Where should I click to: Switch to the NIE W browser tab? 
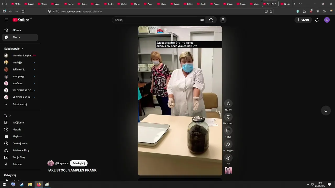[x=285, y=4]
